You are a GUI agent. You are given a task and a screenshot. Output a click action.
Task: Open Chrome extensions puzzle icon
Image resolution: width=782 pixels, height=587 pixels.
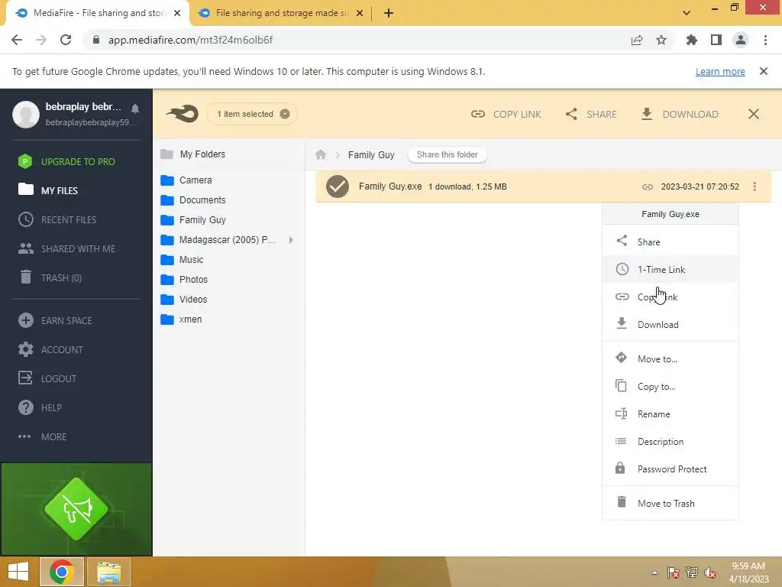[692, 40]
